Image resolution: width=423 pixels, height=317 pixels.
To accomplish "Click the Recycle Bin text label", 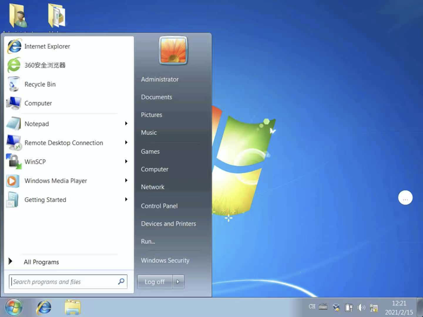I will [x=40, y=85].
